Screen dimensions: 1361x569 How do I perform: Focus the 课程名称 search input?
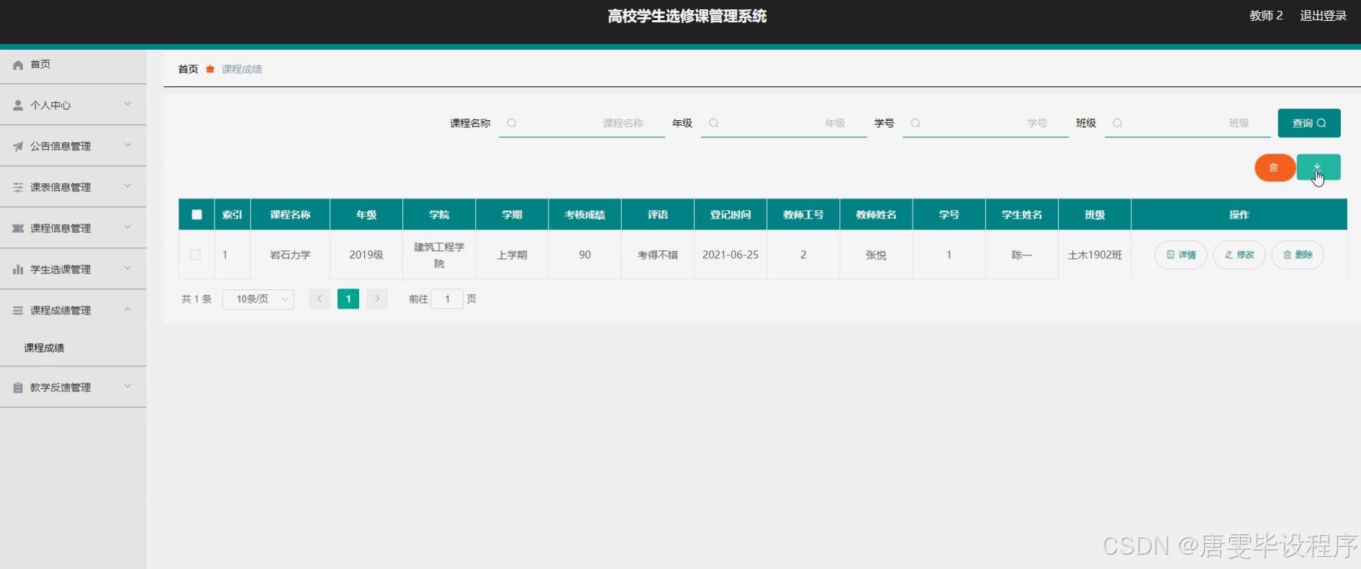(x=582, y=123)
